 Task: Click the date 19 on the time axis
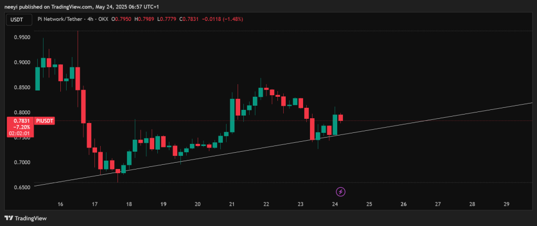(x=164, y=205)
